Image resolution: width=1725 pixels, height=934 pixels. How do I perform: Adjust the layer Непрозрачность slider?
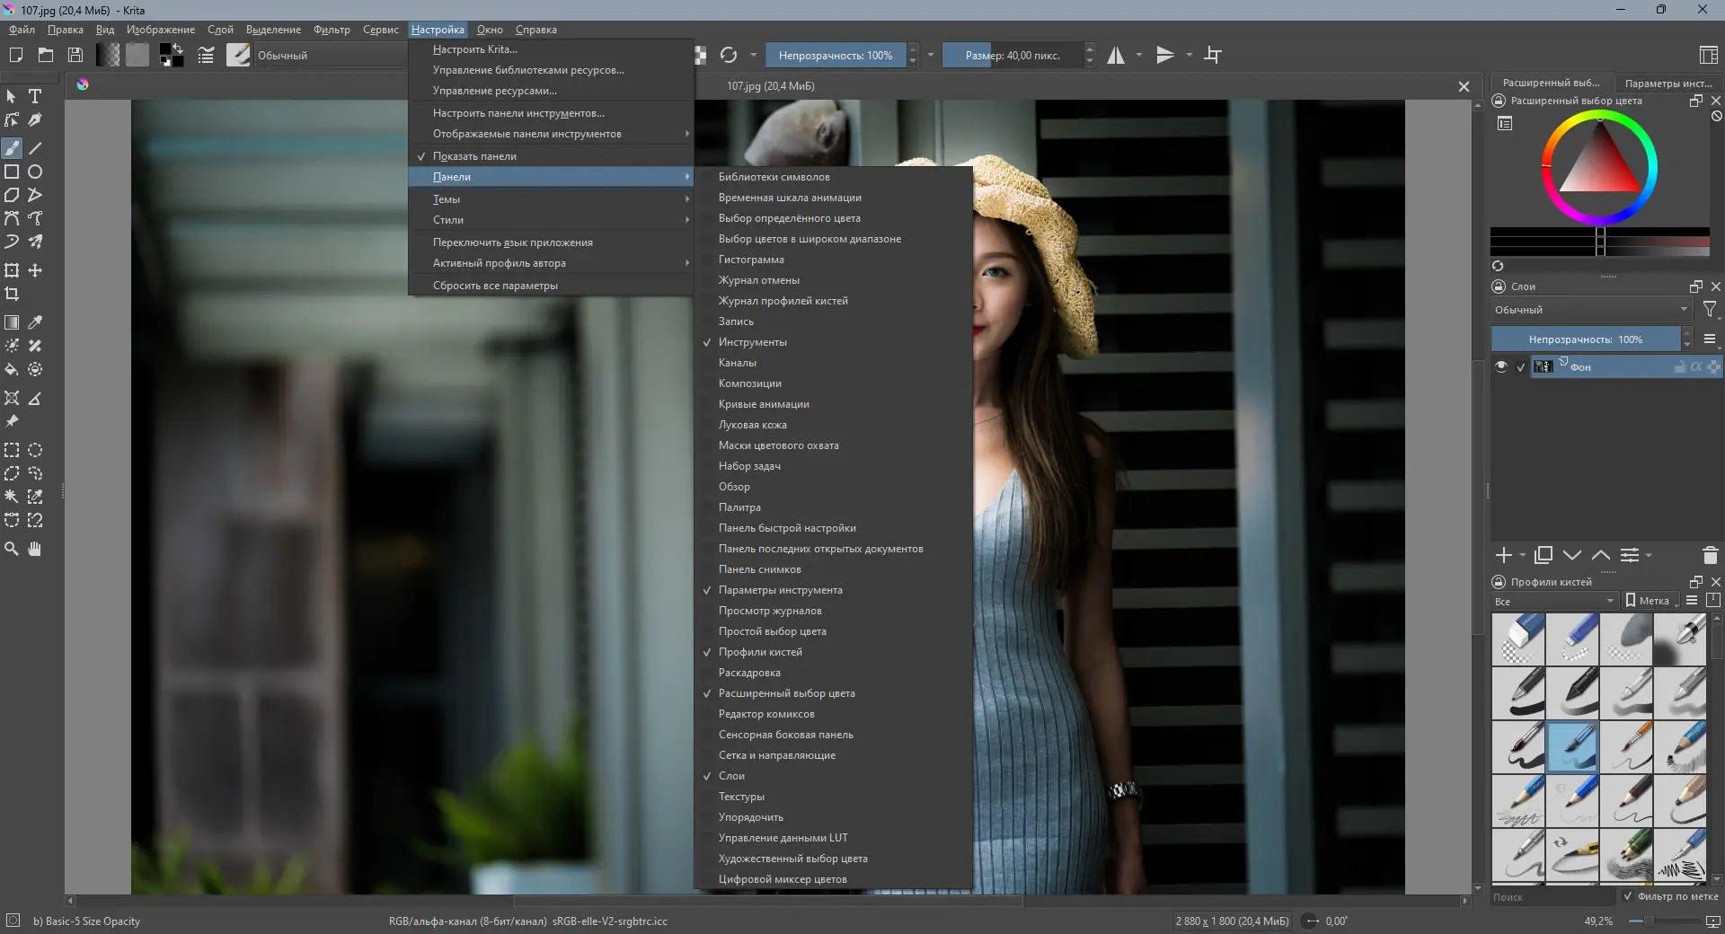tap(1585, 339)
